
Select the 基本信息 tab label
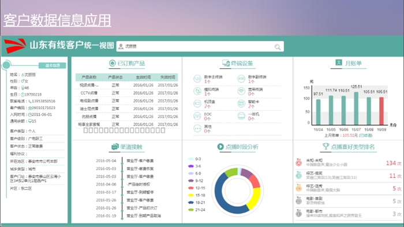(x=53, y=65)
